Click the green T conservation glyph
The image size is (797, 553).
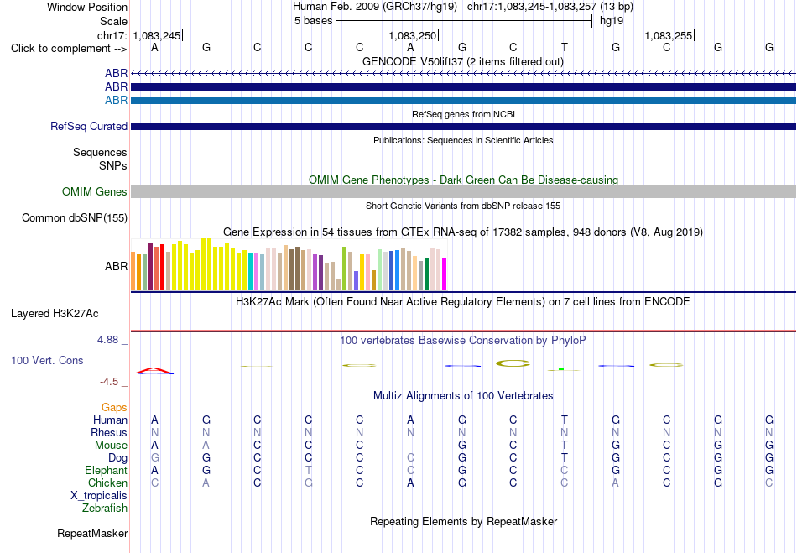(x=561, y=368)
